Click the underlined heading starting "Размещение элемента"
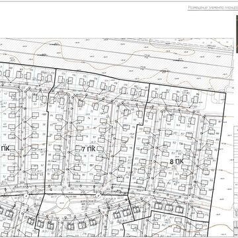 (x=213, y=8)
